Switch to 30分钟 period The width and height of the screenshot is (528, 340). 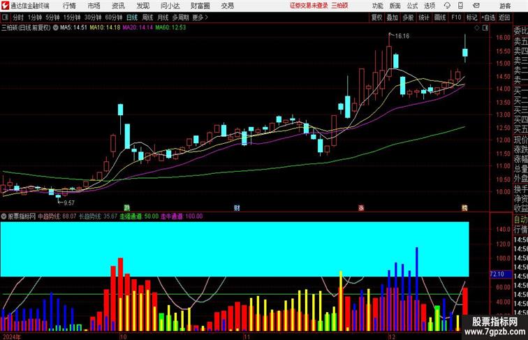(93, 17)
